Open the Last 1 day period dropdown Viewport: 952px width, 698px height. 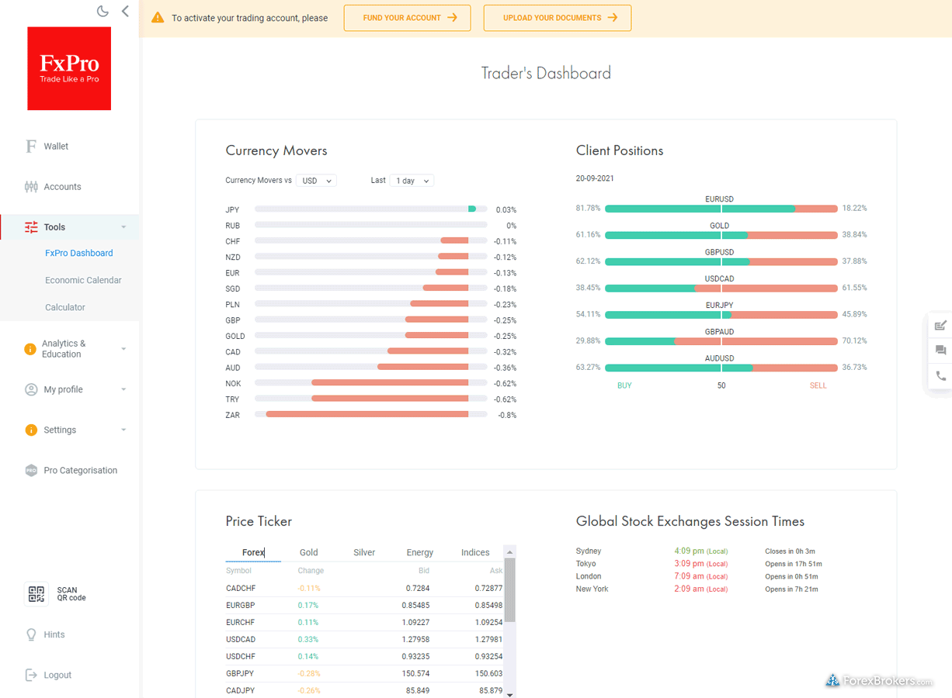[x=412, y=181]
